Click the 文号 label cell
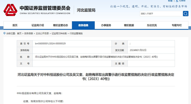The width and height of the screenshot is (191, 104). coord(25,64)
